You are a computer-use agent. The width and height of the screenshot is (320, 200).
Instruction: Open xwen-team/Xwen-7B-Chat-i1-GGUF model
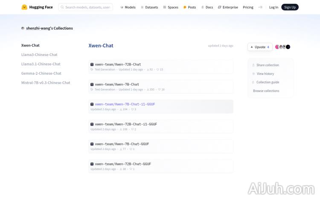(161, 106)
